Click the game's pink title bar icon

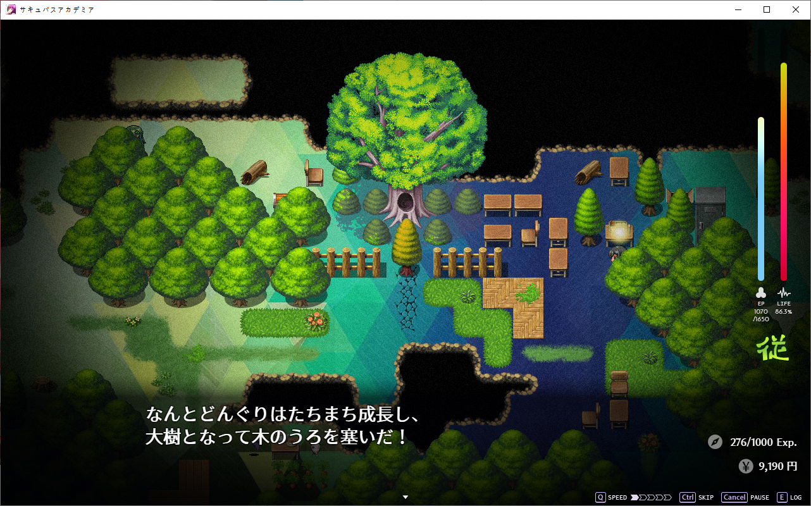[11, 9]
